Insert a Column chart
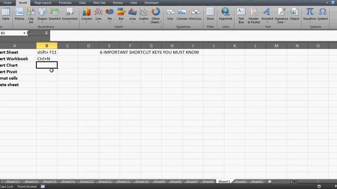The width and height of the screenshot is (337, 189). click(86, 15)
